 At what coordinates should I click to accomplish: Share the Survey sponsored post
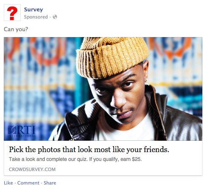50,183
